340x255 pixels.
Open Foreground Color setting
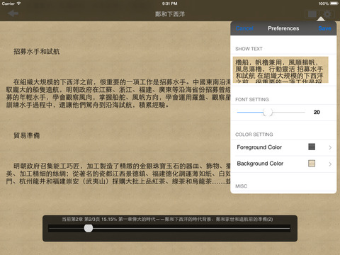click(x=283, y=147)
